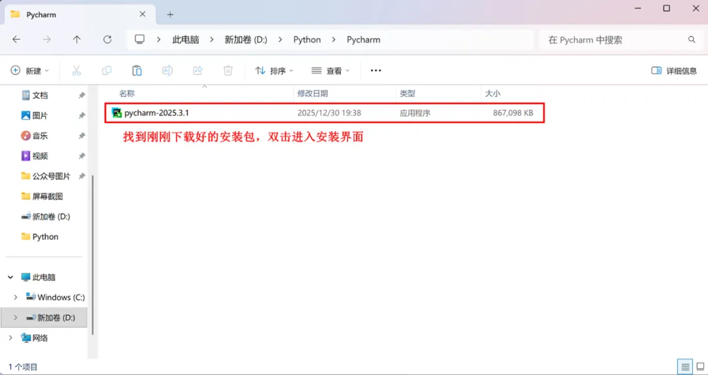Click the PC monitor icon in address bar

pos(140,39)
